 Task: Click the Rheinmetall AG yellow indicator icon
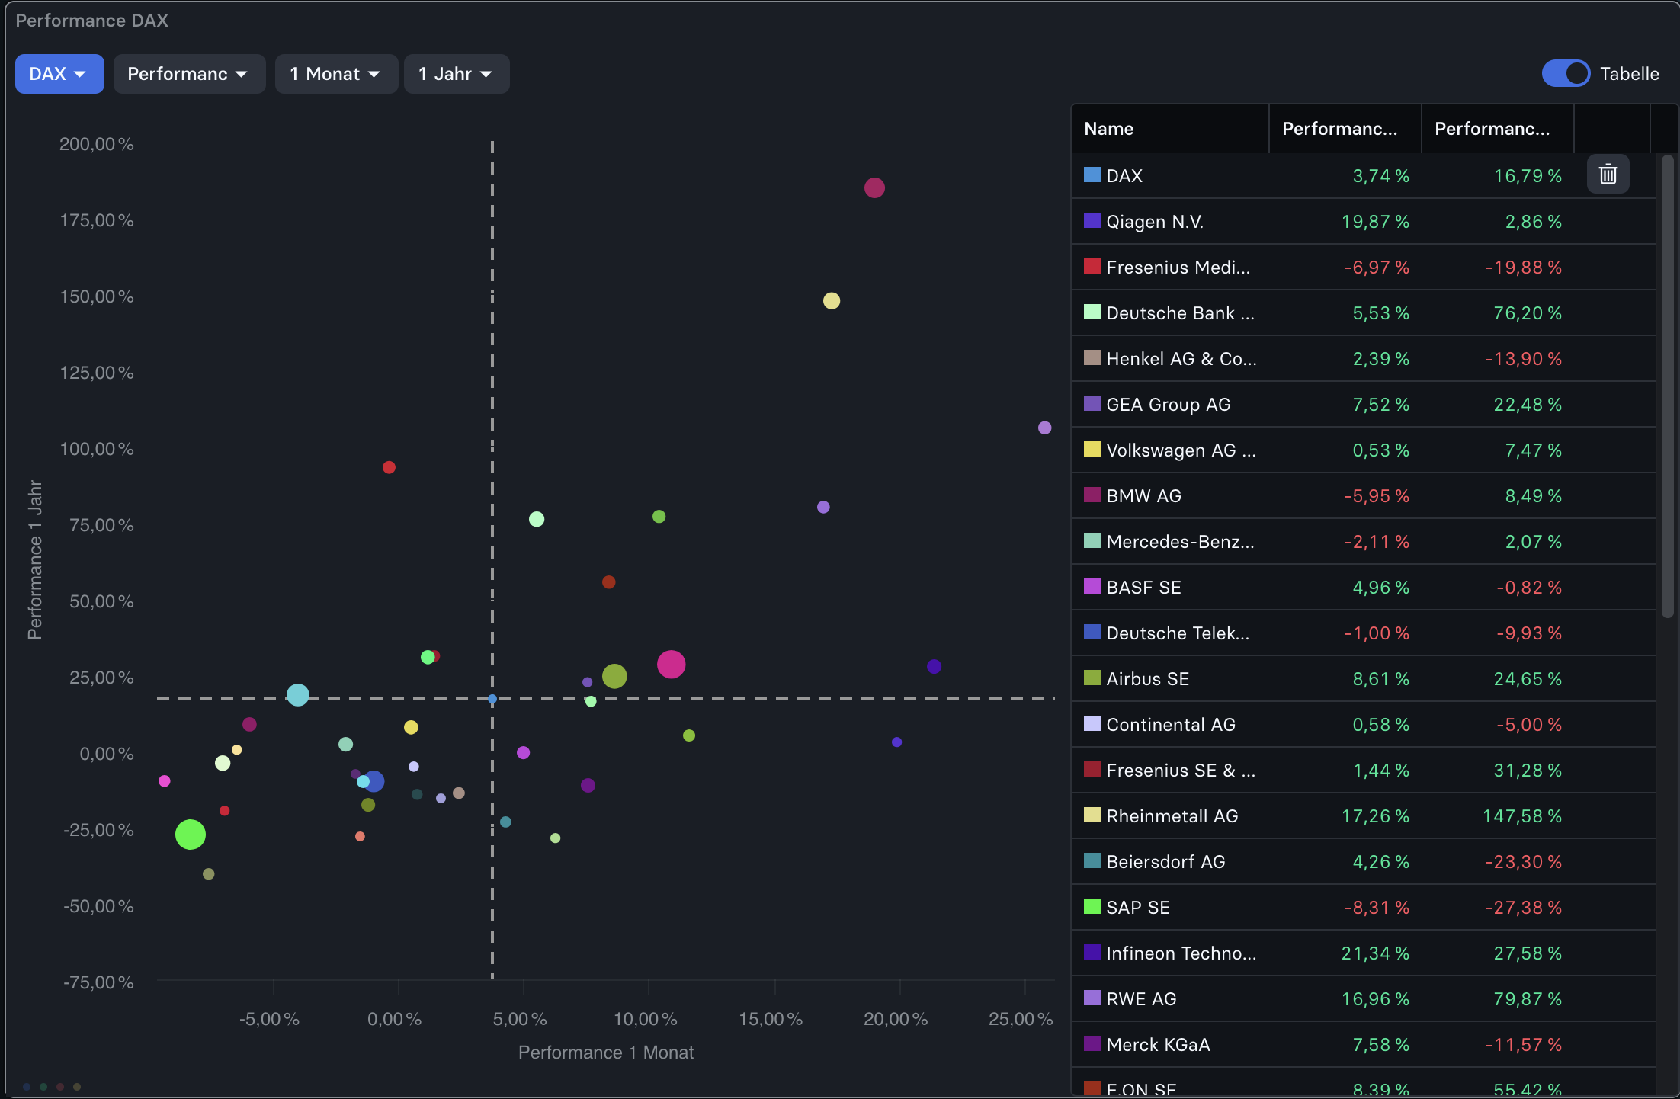(x=1092, y=815)
